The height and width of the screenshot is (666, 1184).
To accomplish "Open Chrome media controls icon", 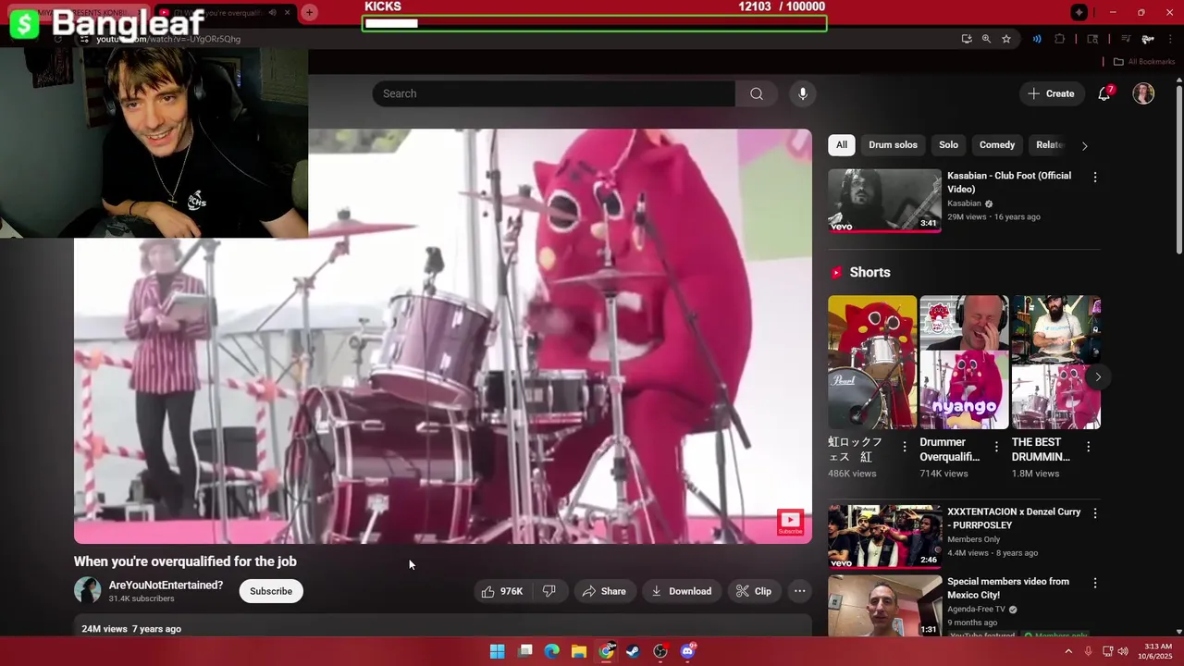I will 1126,39.
